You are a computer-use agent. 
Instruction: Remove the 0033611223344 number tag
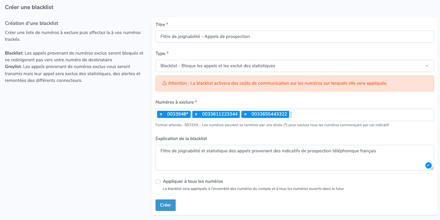coord(196,114)
